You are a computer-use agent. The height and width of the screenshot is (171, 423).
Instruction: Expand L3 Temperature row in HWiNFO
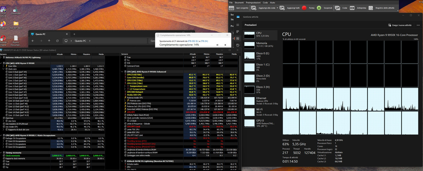[125, 89]
